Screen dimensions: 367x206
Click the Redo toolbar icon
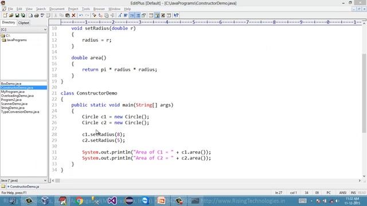pyautogui.click(x=87, y=15)
